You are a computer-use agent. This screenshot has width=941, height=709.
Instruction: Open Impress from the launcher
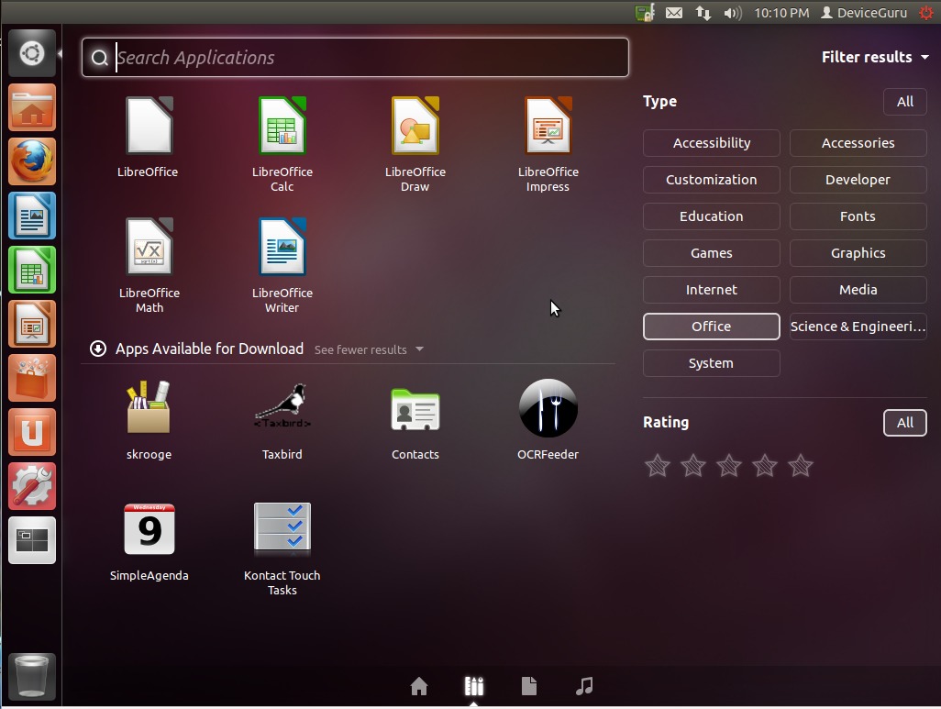pyautogui.click(x=32, y=324)
